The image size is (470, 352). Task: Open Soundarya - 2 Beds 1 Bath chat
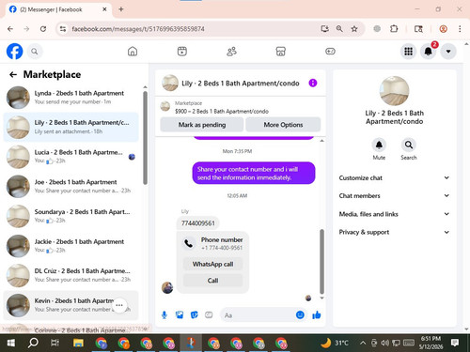point(70,216)
